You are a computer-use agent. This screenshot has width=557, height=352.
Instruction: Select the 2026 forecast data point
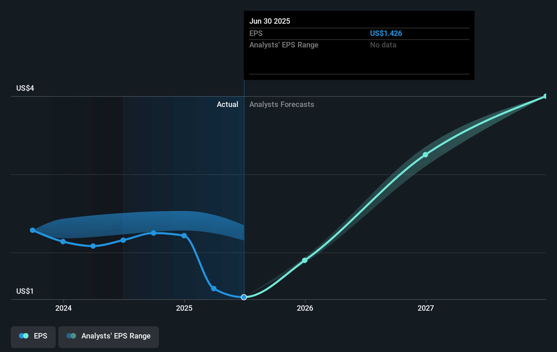(x=305, y=260)
